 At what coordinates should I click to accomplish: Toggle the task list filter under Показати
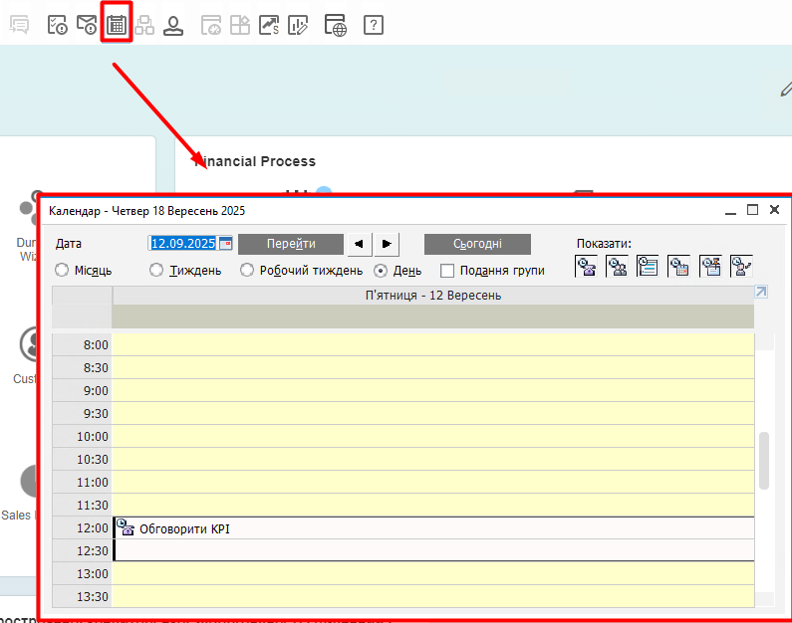[x=649, y=266]
